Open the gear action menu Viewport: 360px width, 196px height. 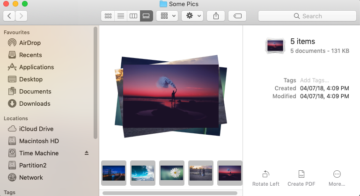pyautogui.click(x=192, y=16)
